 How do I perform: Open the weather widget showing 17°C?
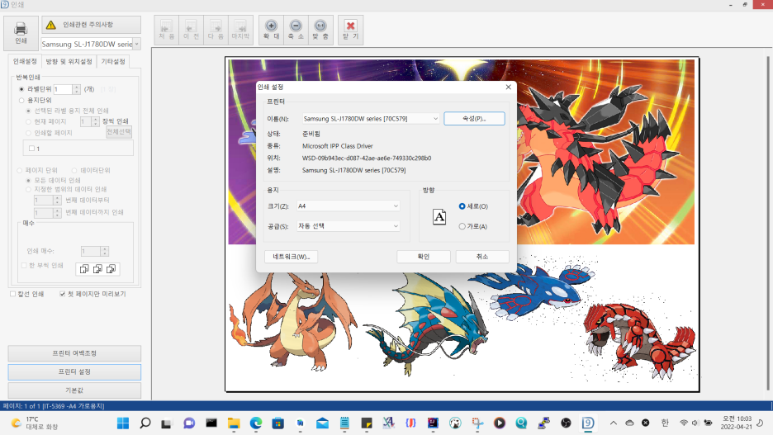click(x=34, y=423)
